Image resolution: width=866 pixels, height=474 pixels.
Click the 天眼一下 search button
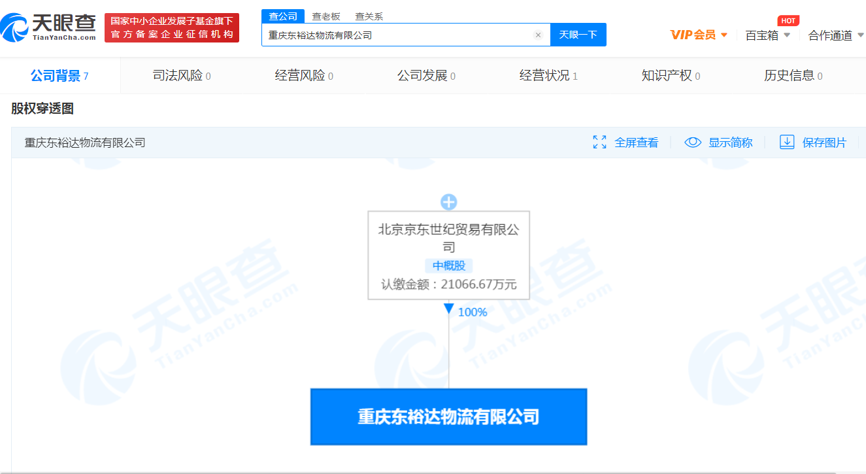578,35
